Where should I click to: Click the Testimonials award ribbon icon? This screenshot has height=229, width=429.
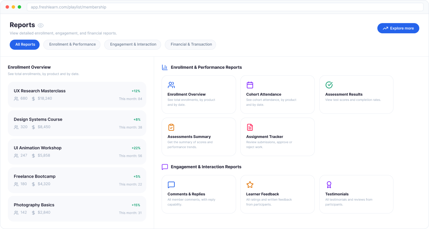click(329, 185)
